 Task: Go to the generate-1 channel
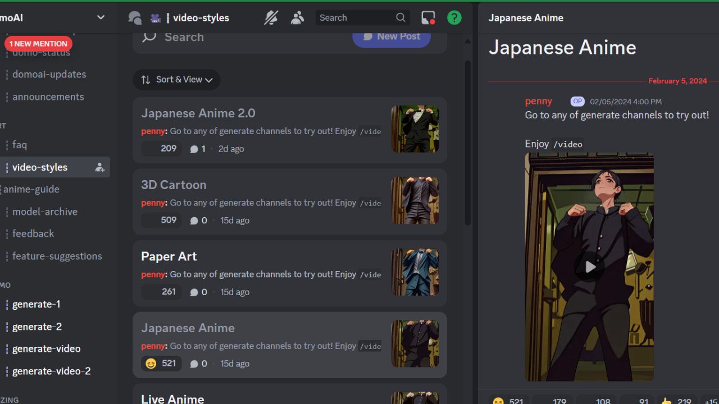point(36,304)
